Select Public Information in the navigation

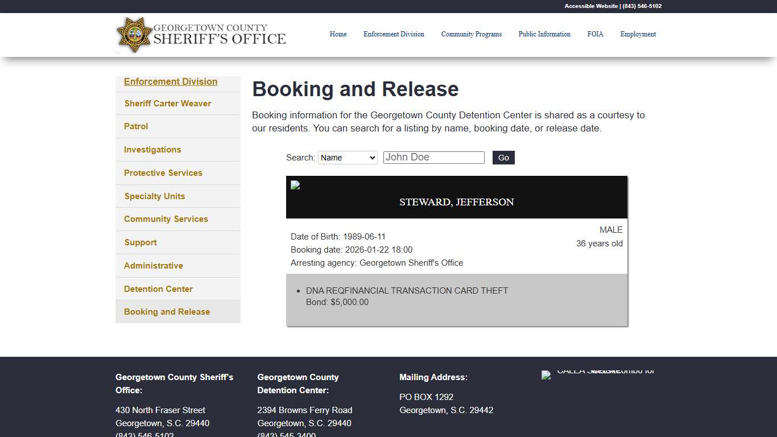click(x=544, y=34)
